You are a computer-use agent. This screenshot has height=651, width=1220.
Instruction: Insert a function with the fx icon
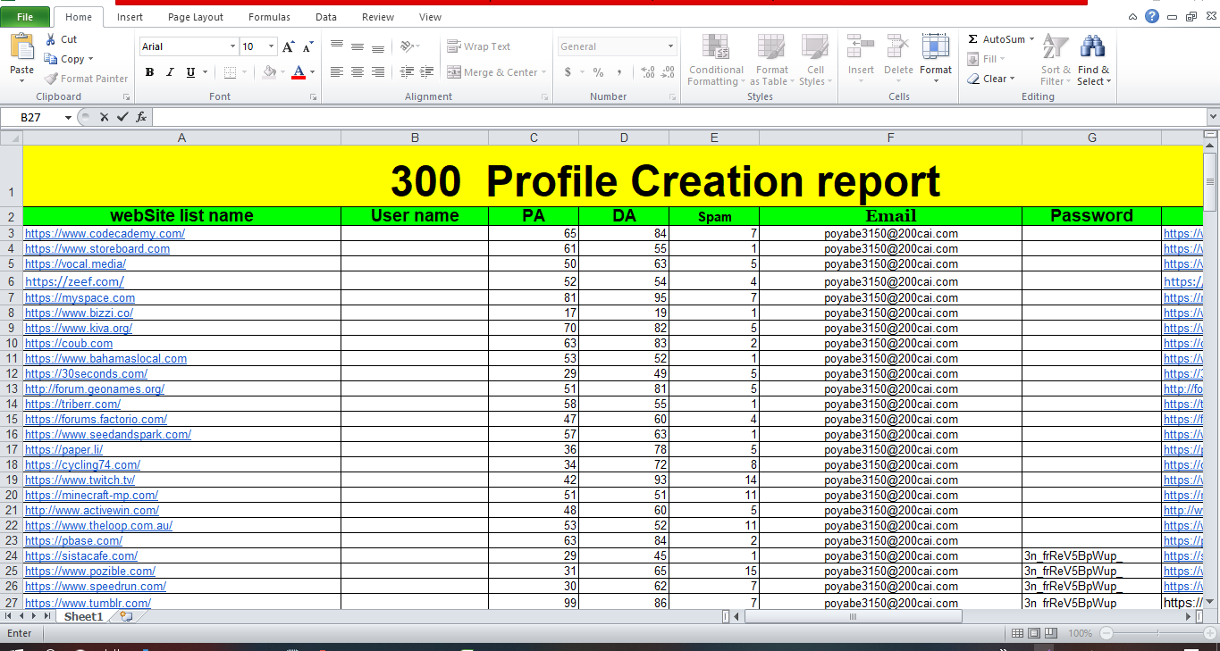click(142, 116)
